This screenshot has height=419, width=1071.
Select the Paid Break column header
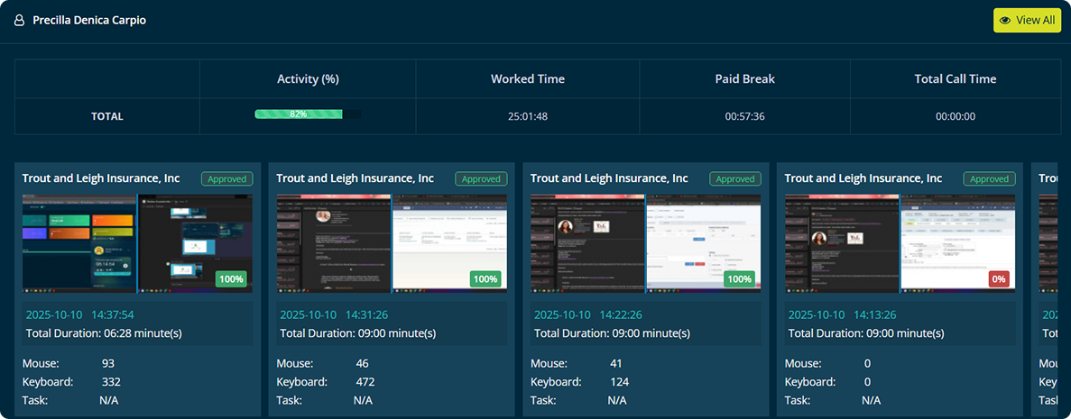coord(744,79)
